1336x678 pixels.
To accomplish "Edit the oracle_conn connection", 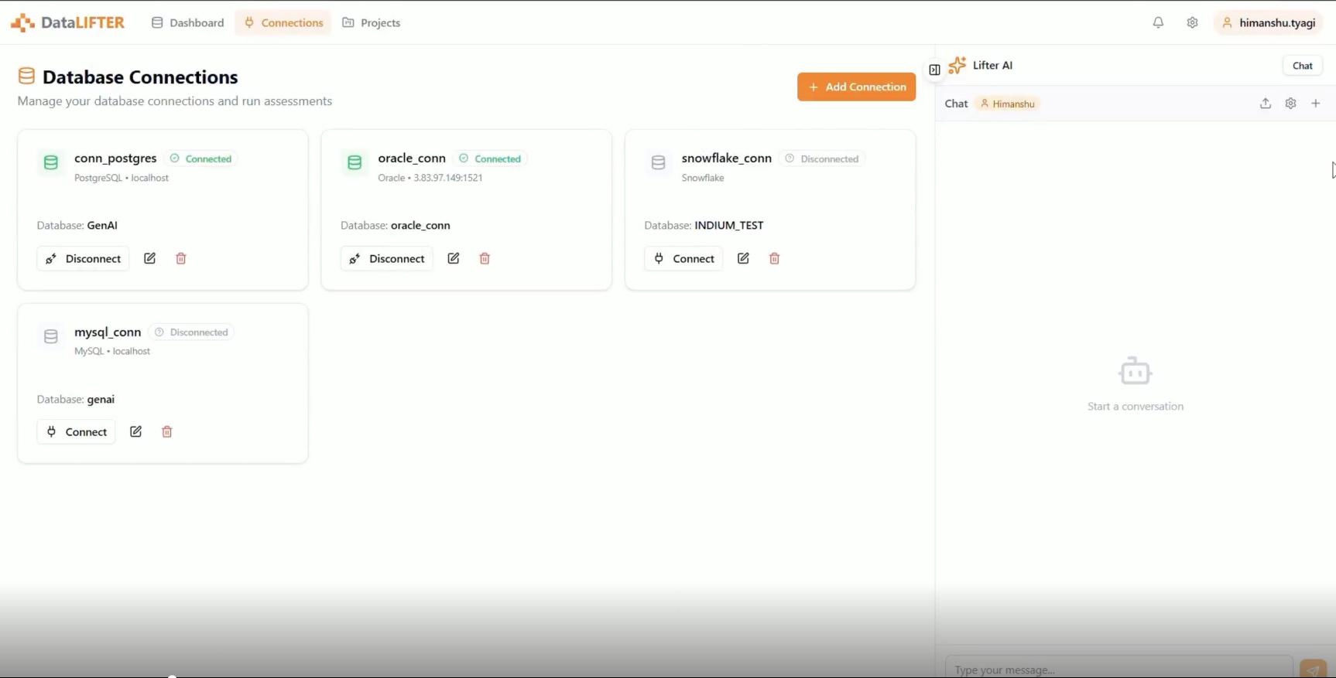I will pos(454,258).
